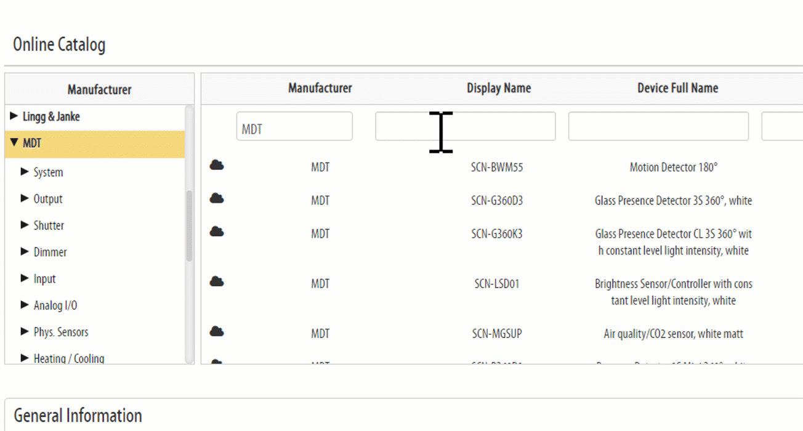This screenshot has width=803, height=431.
Task: Select the Dimmer tree item
Action: pyautogui.click(x=50, y=252)
